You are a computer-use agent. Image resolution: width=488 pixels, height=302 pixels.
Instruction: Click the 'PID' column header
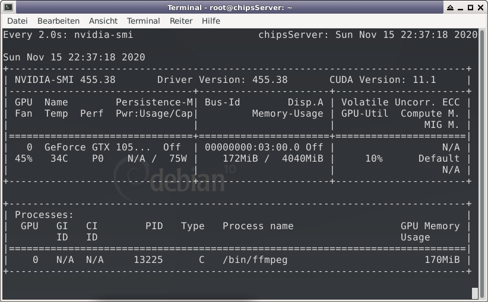pos(154,226)
